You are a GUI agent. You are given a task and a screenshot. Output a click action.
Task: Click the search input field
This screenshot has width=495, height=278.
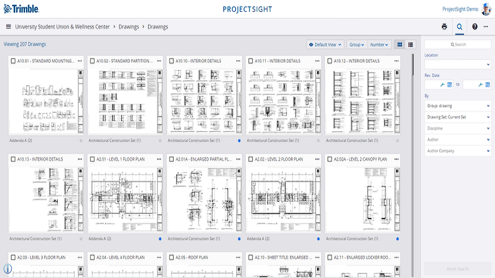(458, 44)
